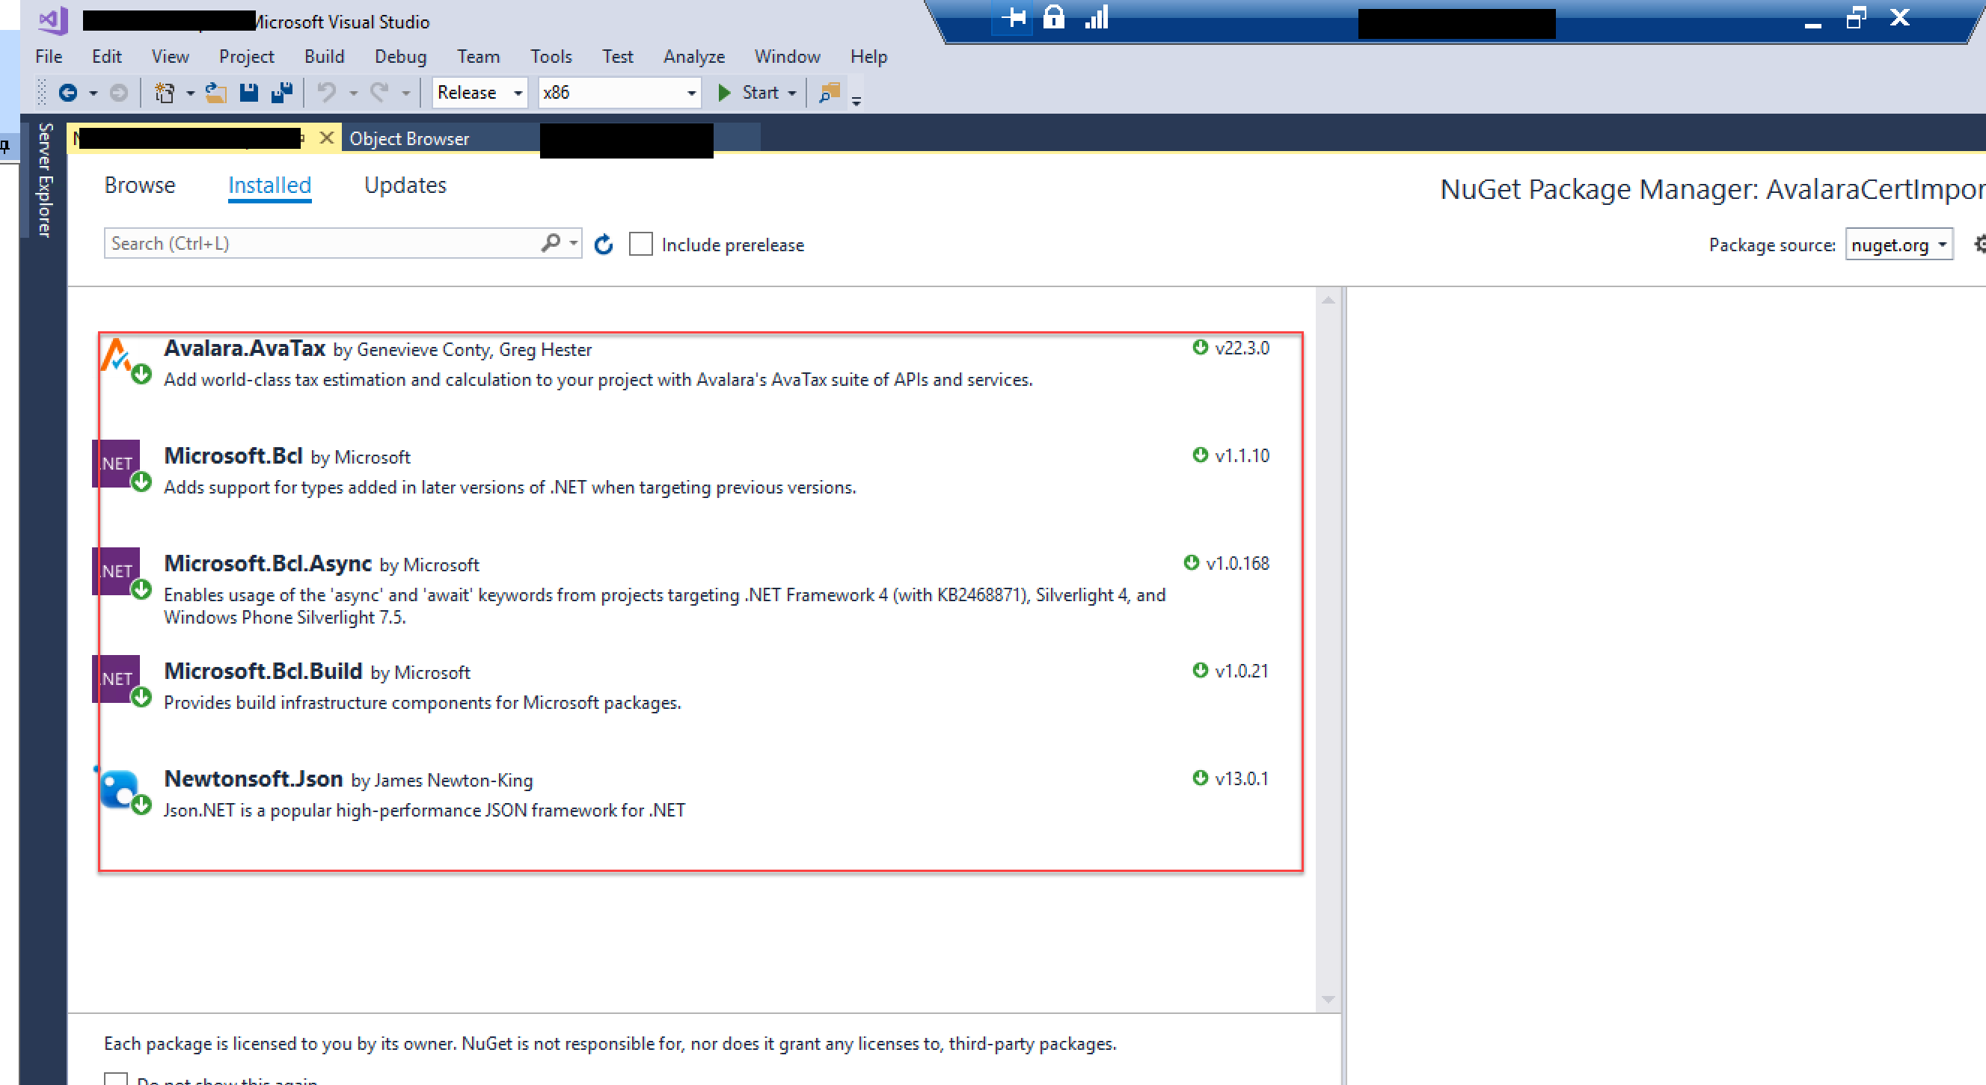
Task: Click the Visual Studio logo icon
Action: 53,21
